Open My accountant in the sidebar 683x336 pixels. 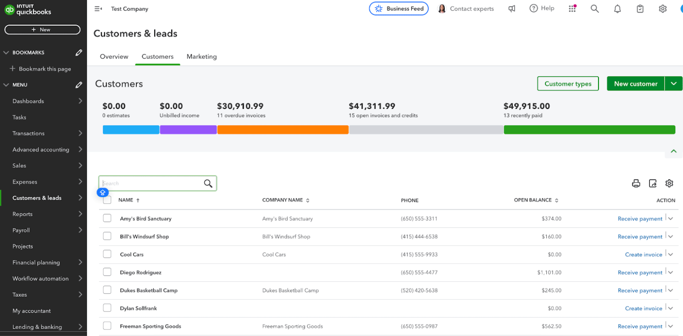[32, 311]
